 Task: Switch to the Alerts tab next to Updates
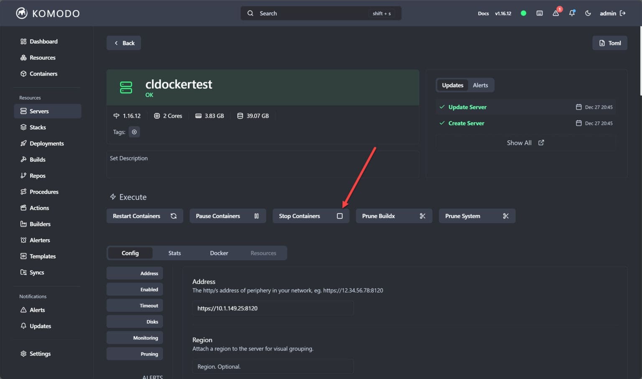coord(480,85)
